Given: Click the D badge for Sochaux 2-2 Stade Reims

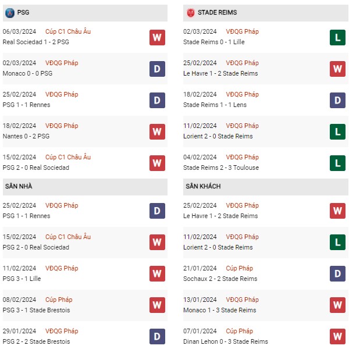Looking at the screenshot, I should 337,273.
